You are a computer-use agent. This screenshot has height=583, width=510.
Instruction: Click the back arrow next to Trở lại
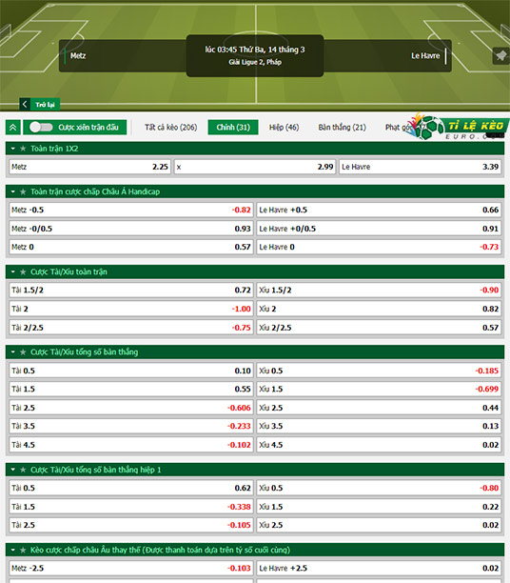pyautogui.click(x=25, y=105)
